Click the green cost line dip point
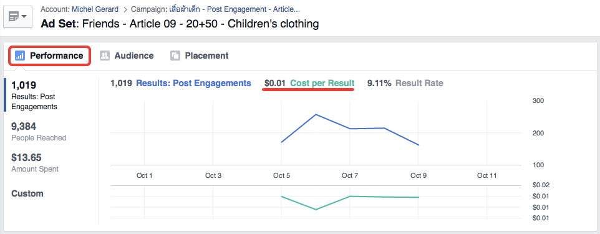Image resolution: width=600 pixels, height=234 pixels. click(316, 210)
